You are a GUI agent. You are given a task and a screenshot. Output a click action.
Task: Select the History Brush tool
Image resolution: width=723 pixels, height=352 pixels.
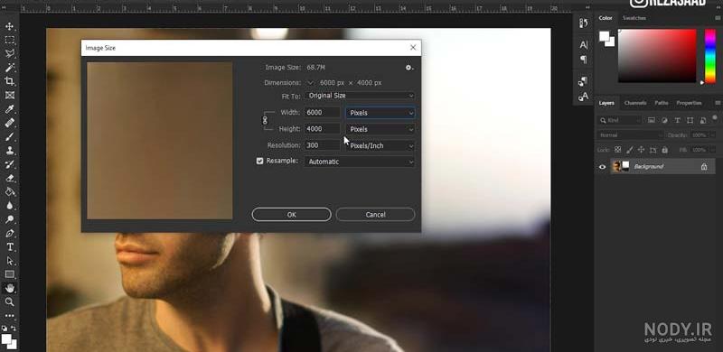coord(10,164)
